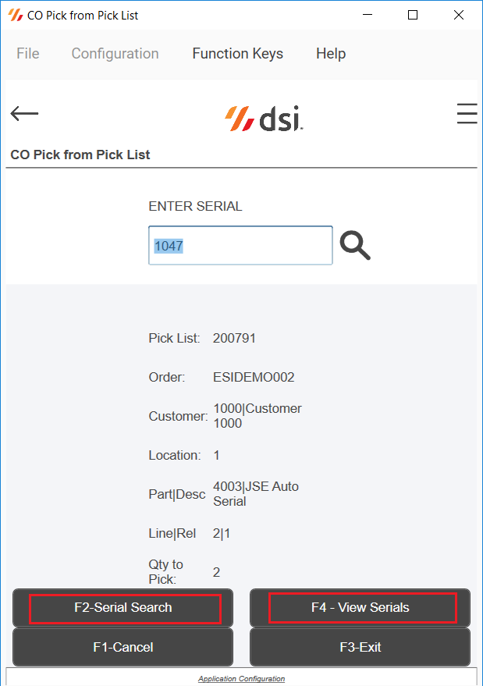Close the CO Pick from Pick List window
Viewport: 483px width, 686px height.
(x=459, y=15)
